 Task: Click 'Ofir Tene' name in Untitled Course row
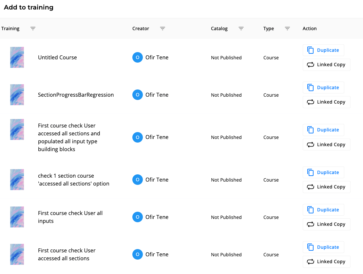pyautogui.click(x=157, y=57)
